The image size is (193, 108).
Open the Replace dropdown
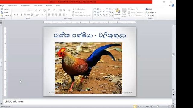pyautogui.click(x=151, y=13)
